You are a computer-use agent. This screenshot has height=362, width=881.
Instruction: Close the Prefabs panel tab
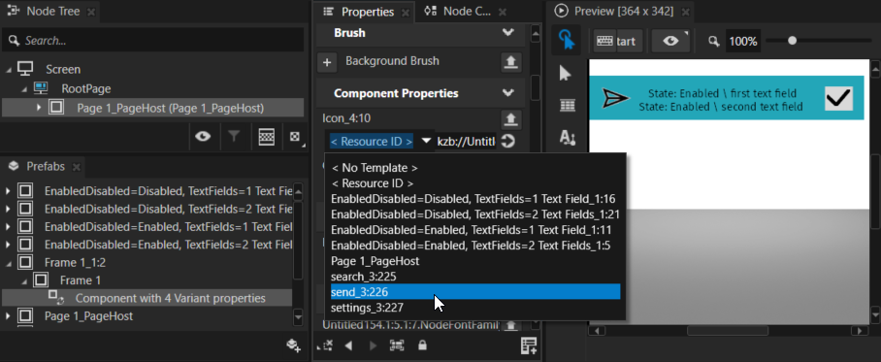[77, 167]
